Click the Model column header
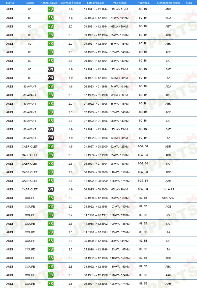The image size is (197, 288). point(30,3)
